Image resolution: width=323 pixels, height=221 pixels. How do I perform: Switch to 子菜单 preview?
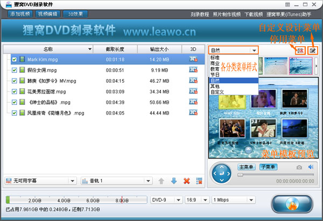[268, 167]
